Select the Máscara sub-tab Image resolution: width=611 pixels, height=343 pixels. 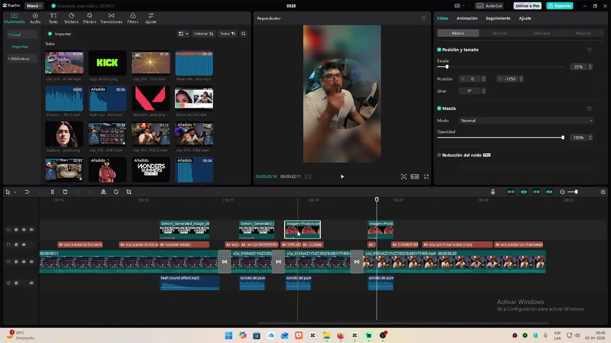pyautogui.click(x=541, y=33)
